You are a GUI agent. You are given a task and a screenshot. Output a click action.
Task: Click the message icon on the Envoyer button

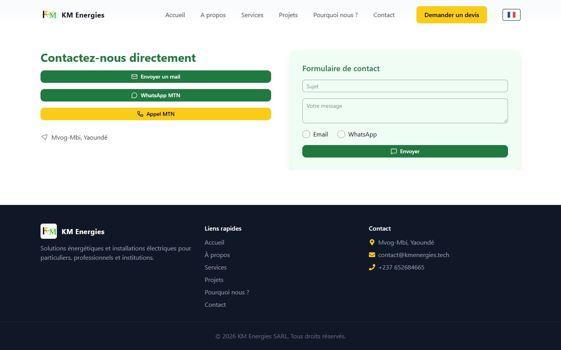click(x=394, y=151)
